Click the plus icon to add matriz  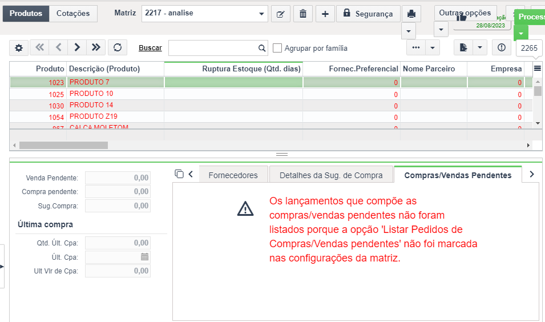tap(325, 14)
